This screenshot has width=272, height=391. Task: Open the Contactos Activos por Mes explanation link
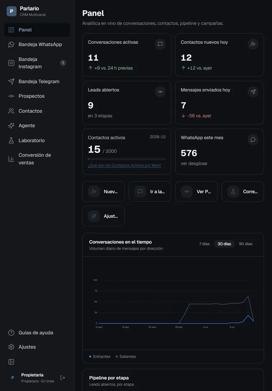pyautogui.click(x=125, y=165)
